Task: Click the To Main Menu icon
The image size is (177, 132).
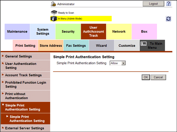Action: (144, 44)
